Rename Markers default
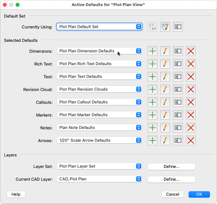The height and width of the screenshot is (204, 217). click(178, 115)
